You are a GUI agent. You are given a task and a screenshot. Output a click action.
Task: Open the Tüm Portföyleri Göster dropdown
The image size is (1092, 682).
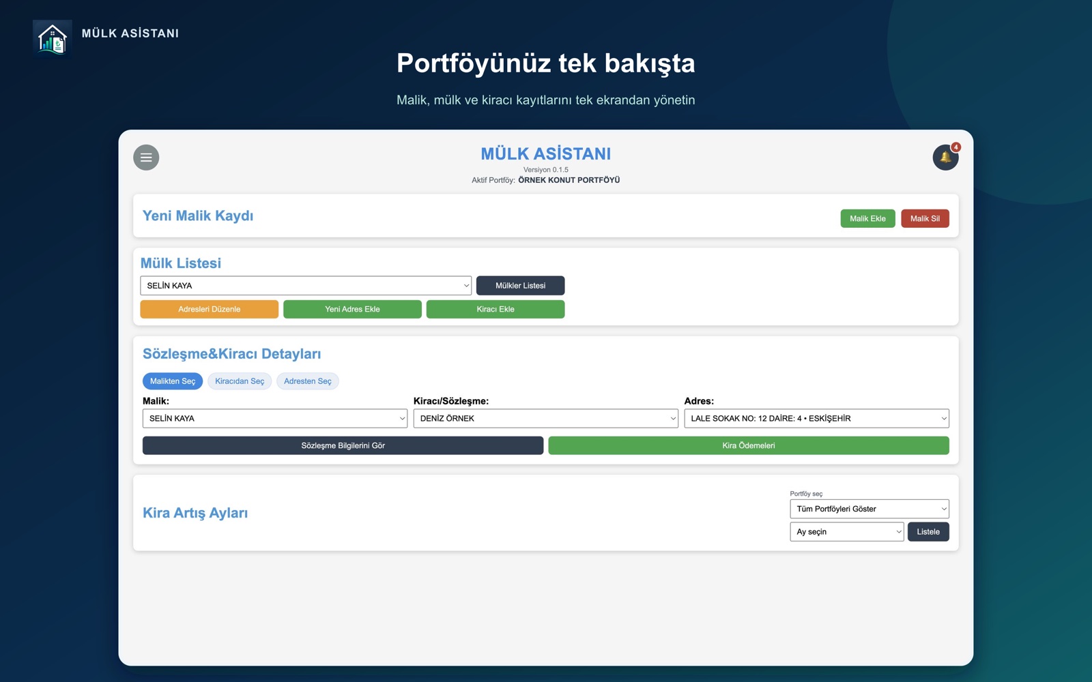[870, 509]
